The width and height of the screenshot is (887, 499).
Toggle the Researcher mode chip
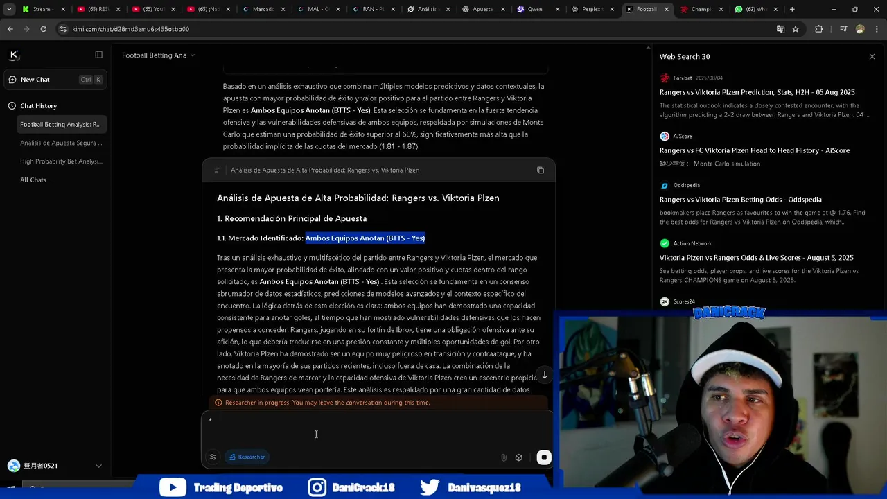click(247, 457)
